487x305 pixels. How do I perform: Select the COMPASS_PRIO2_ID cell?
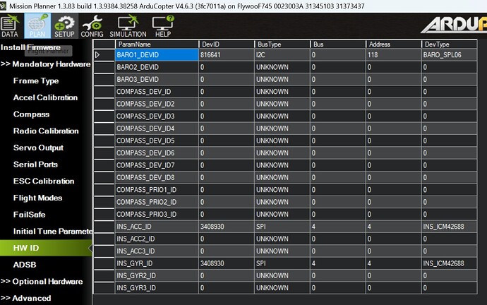(157, 202)
